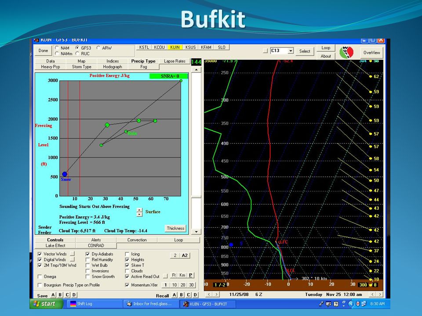Select the ARW model radio button
The height and width of the screenshot is (316, 422).
tap(98, 48)
